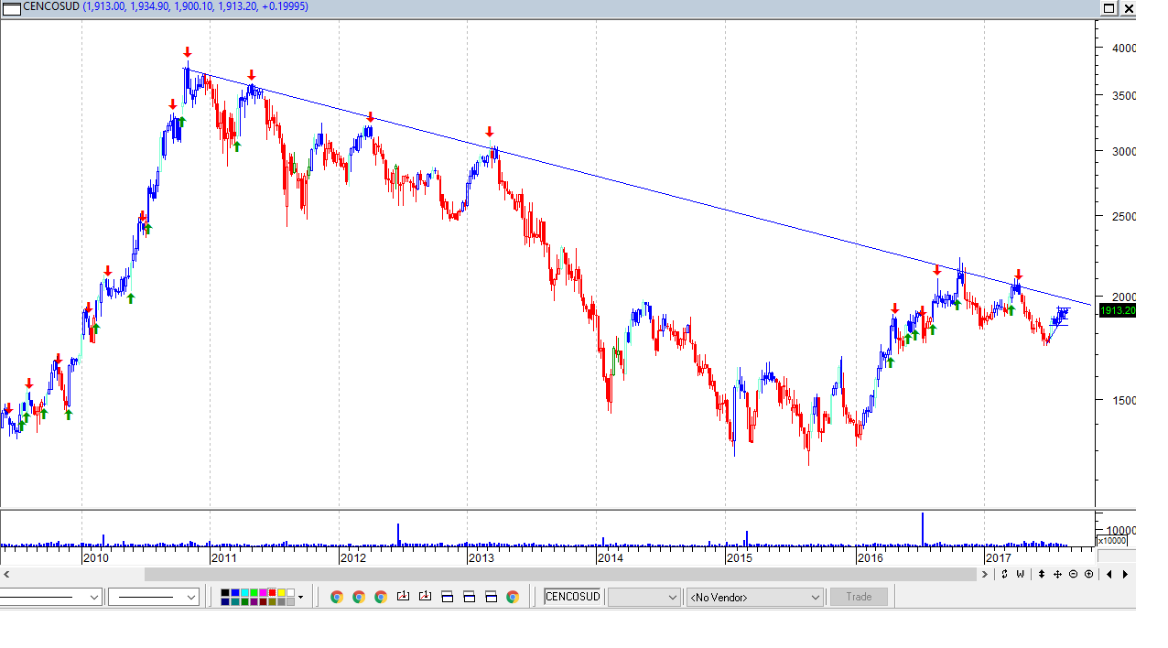The height and width of the screenshot is (648, 1168).
Task: Pick the black color swatch
Action: point(225,592)
